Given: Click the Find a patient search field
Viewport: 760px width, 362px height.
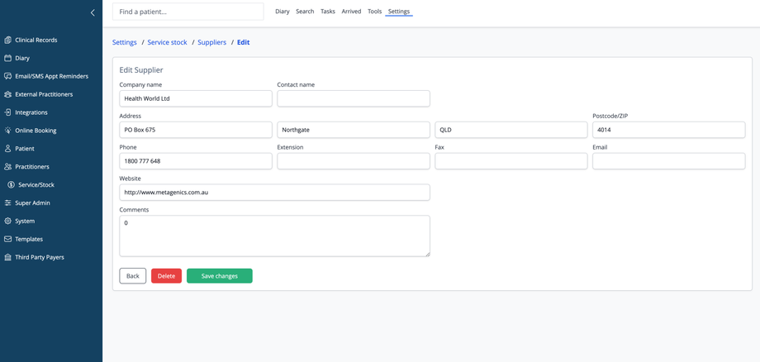Looking at the screenshot, I should point(188,12).
